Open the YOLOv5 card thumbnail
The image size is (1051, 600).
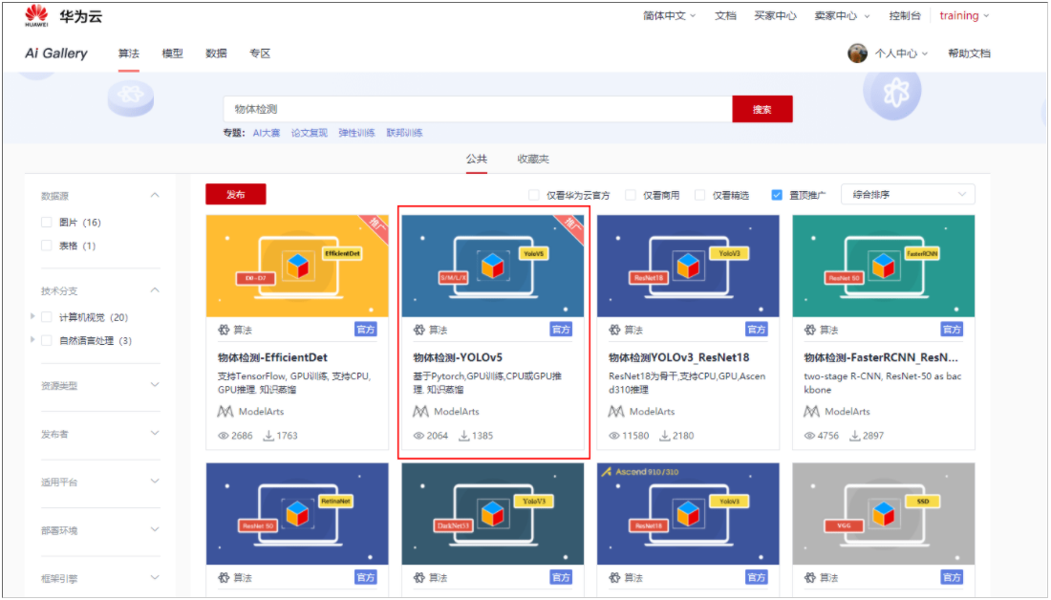[x=493, y=267]
